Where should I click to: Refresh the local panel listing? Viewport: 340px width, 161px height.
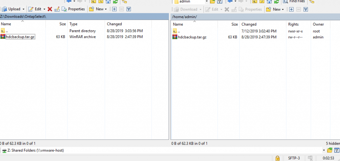point(115,2)
